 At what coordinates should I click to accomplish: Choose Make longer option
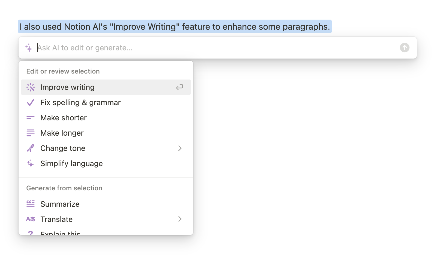[62, 133]
